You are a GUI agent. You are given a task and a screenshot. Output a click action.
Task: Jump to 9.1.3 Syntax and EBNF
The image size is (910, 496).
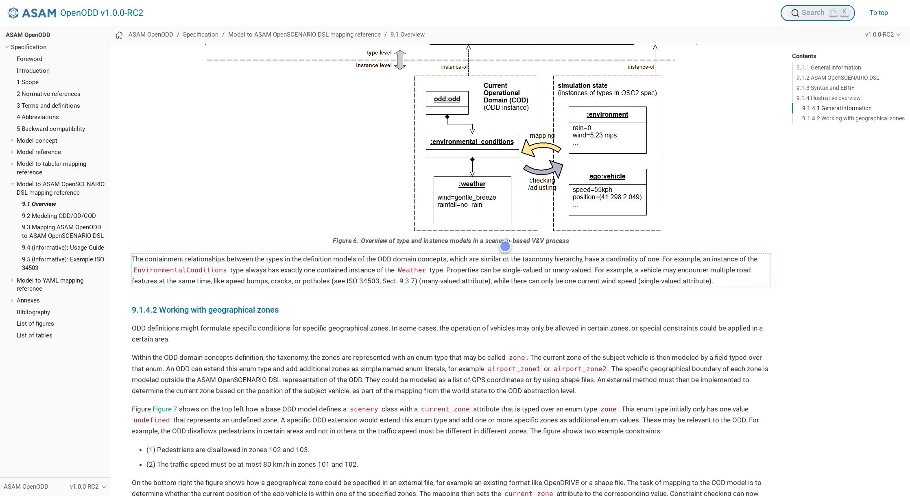(825, 88)
